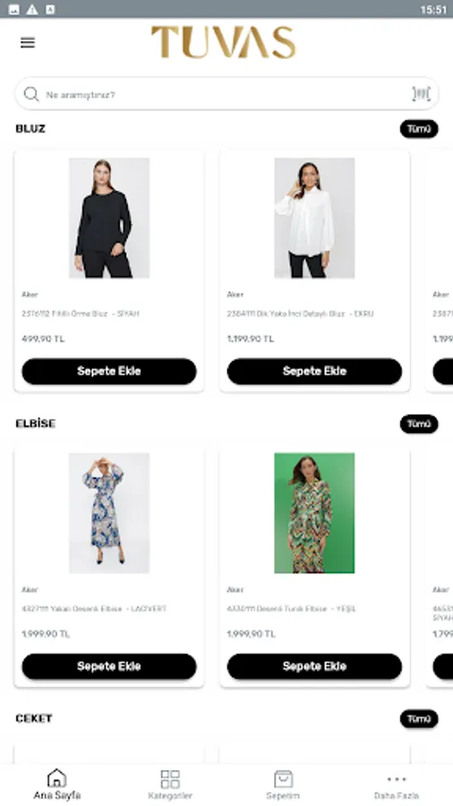Screen dimensions: 453x806
Task: Go to Ana Sayfa home tab
Action: (x=57, y=785)
